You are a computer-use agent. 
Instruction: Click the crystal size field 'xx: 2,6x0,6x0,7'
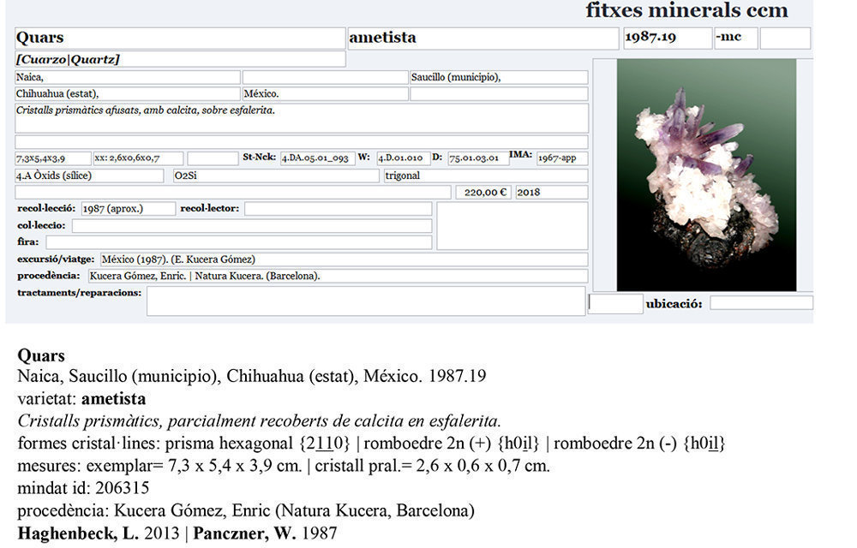[x=138, y=158]
